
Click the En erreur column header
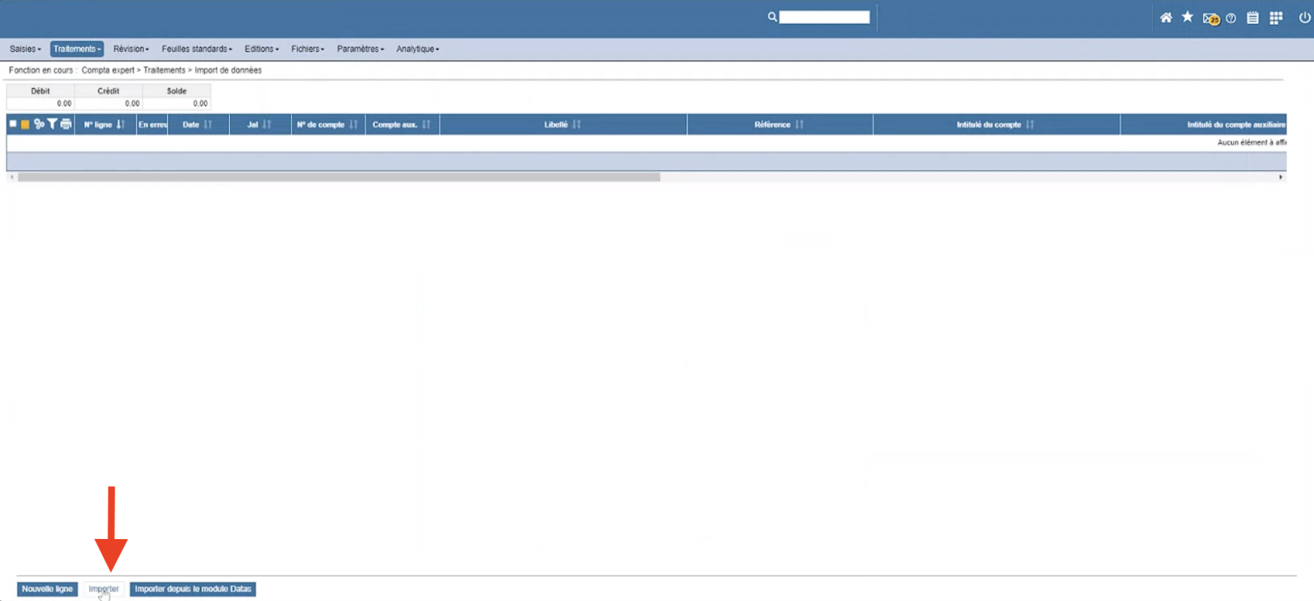[x=152, y=125]
